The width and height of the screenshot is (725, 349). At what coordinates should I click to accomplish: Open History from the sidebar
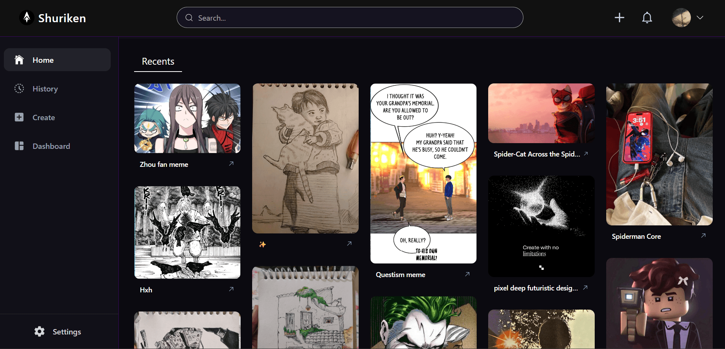57,89
